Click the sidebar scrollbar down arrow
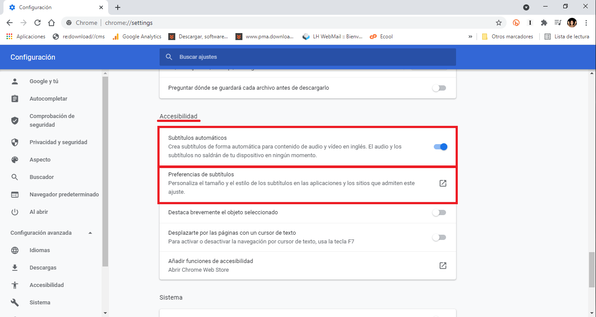Image resolution: width=596 pixels, height=317 pixels. pos(105,313)
